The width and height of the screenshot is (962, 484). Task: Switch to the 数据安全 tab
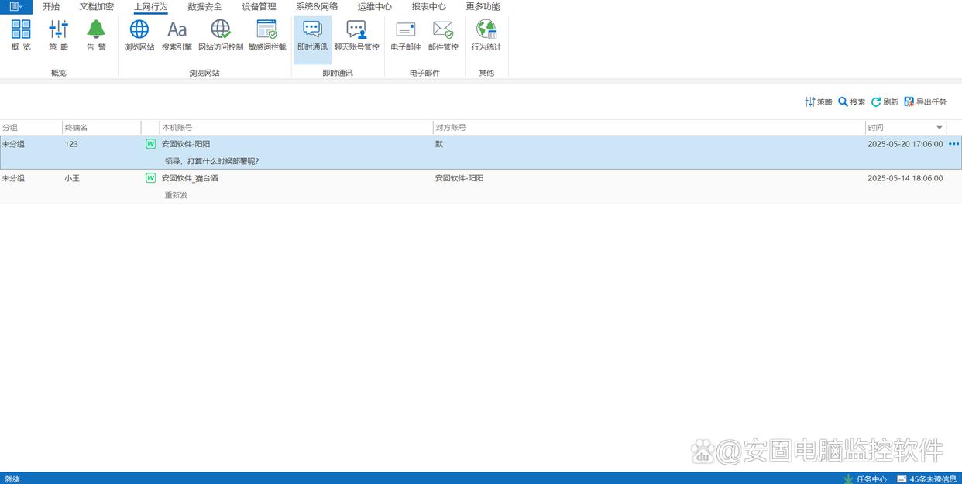tap(204, 7)
